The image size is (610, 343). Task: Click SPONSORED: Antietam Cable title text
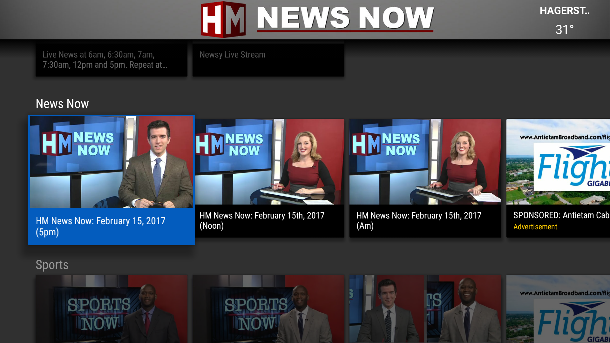pos(561,215)
